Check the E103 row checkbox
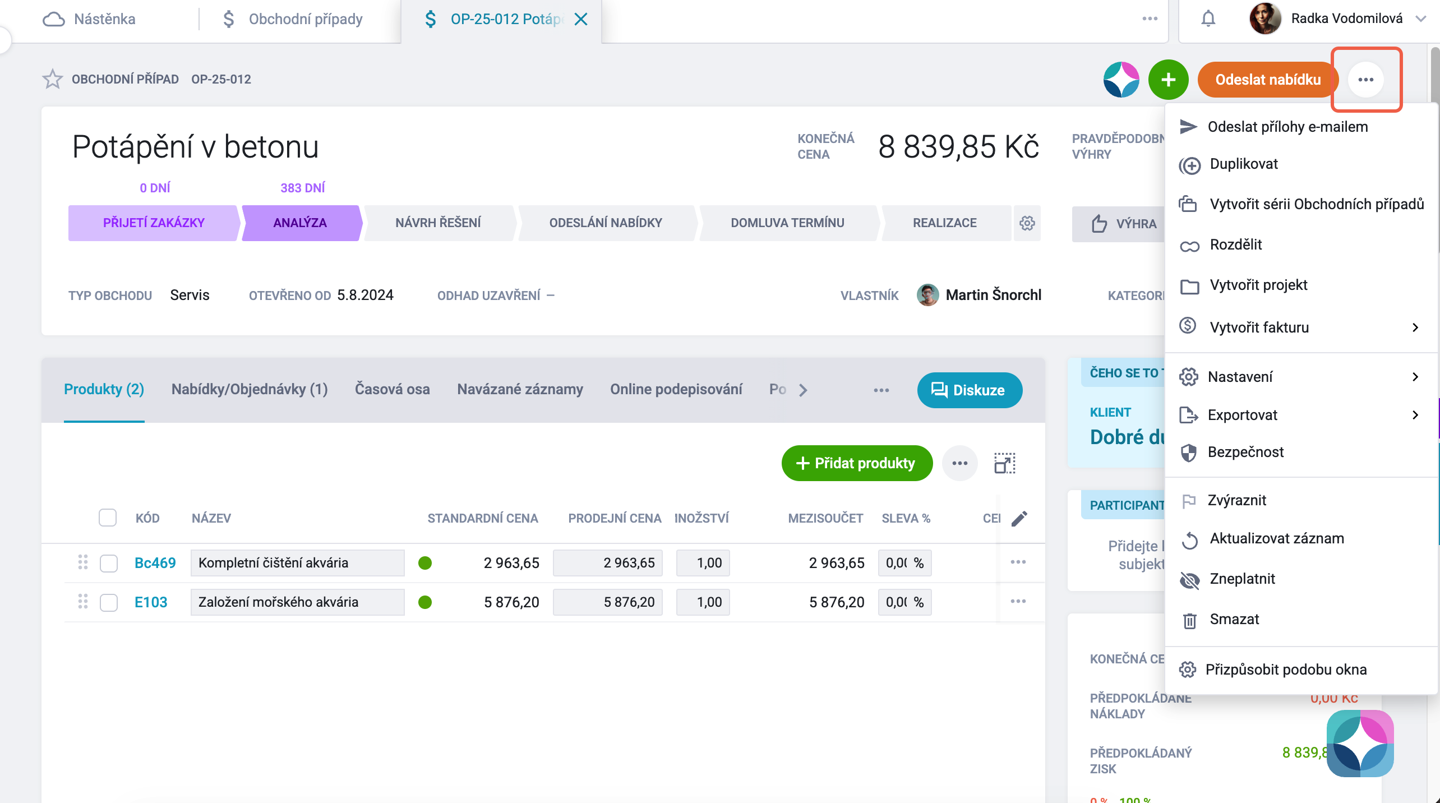Image resolution: width=1440 pixels, height=803 pixels. [x=109, y=602]
